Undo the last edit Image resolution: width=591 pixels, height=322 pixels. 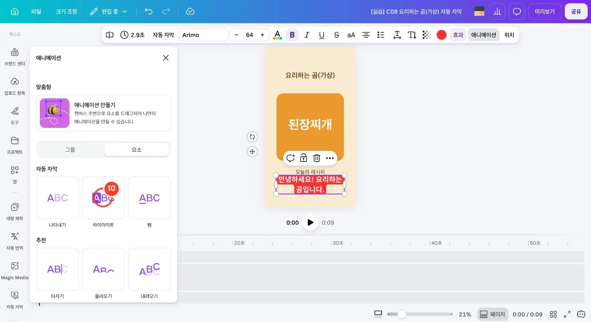pyautogui.click(x=148, y=11)
